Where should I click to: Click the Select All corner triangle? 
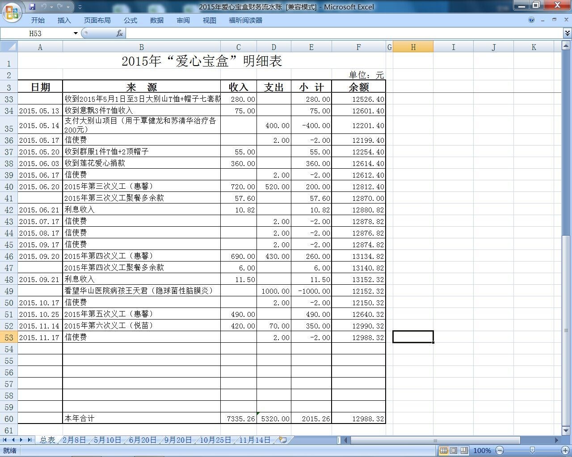9,46
